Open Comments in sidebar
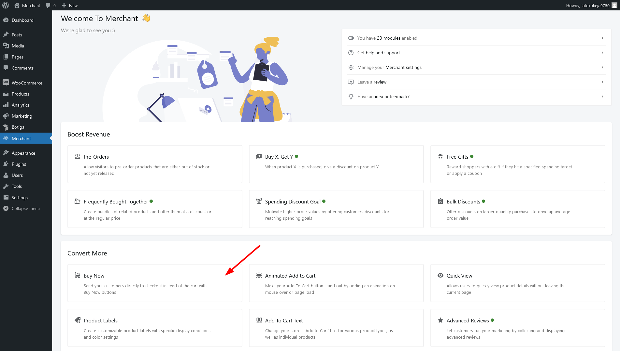620x351 pixels. (26, 68)
